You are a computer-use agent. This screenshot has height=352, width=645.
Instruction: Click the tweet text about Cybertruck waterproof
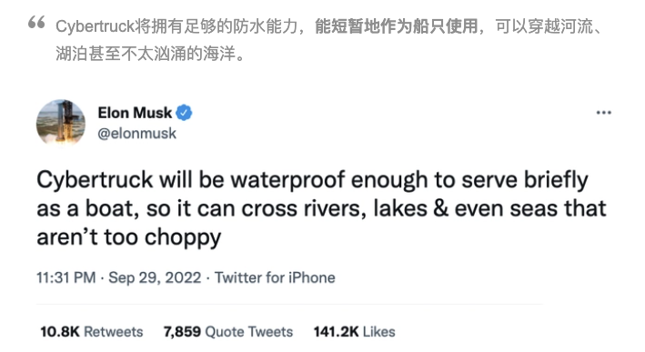coord(321,208)
